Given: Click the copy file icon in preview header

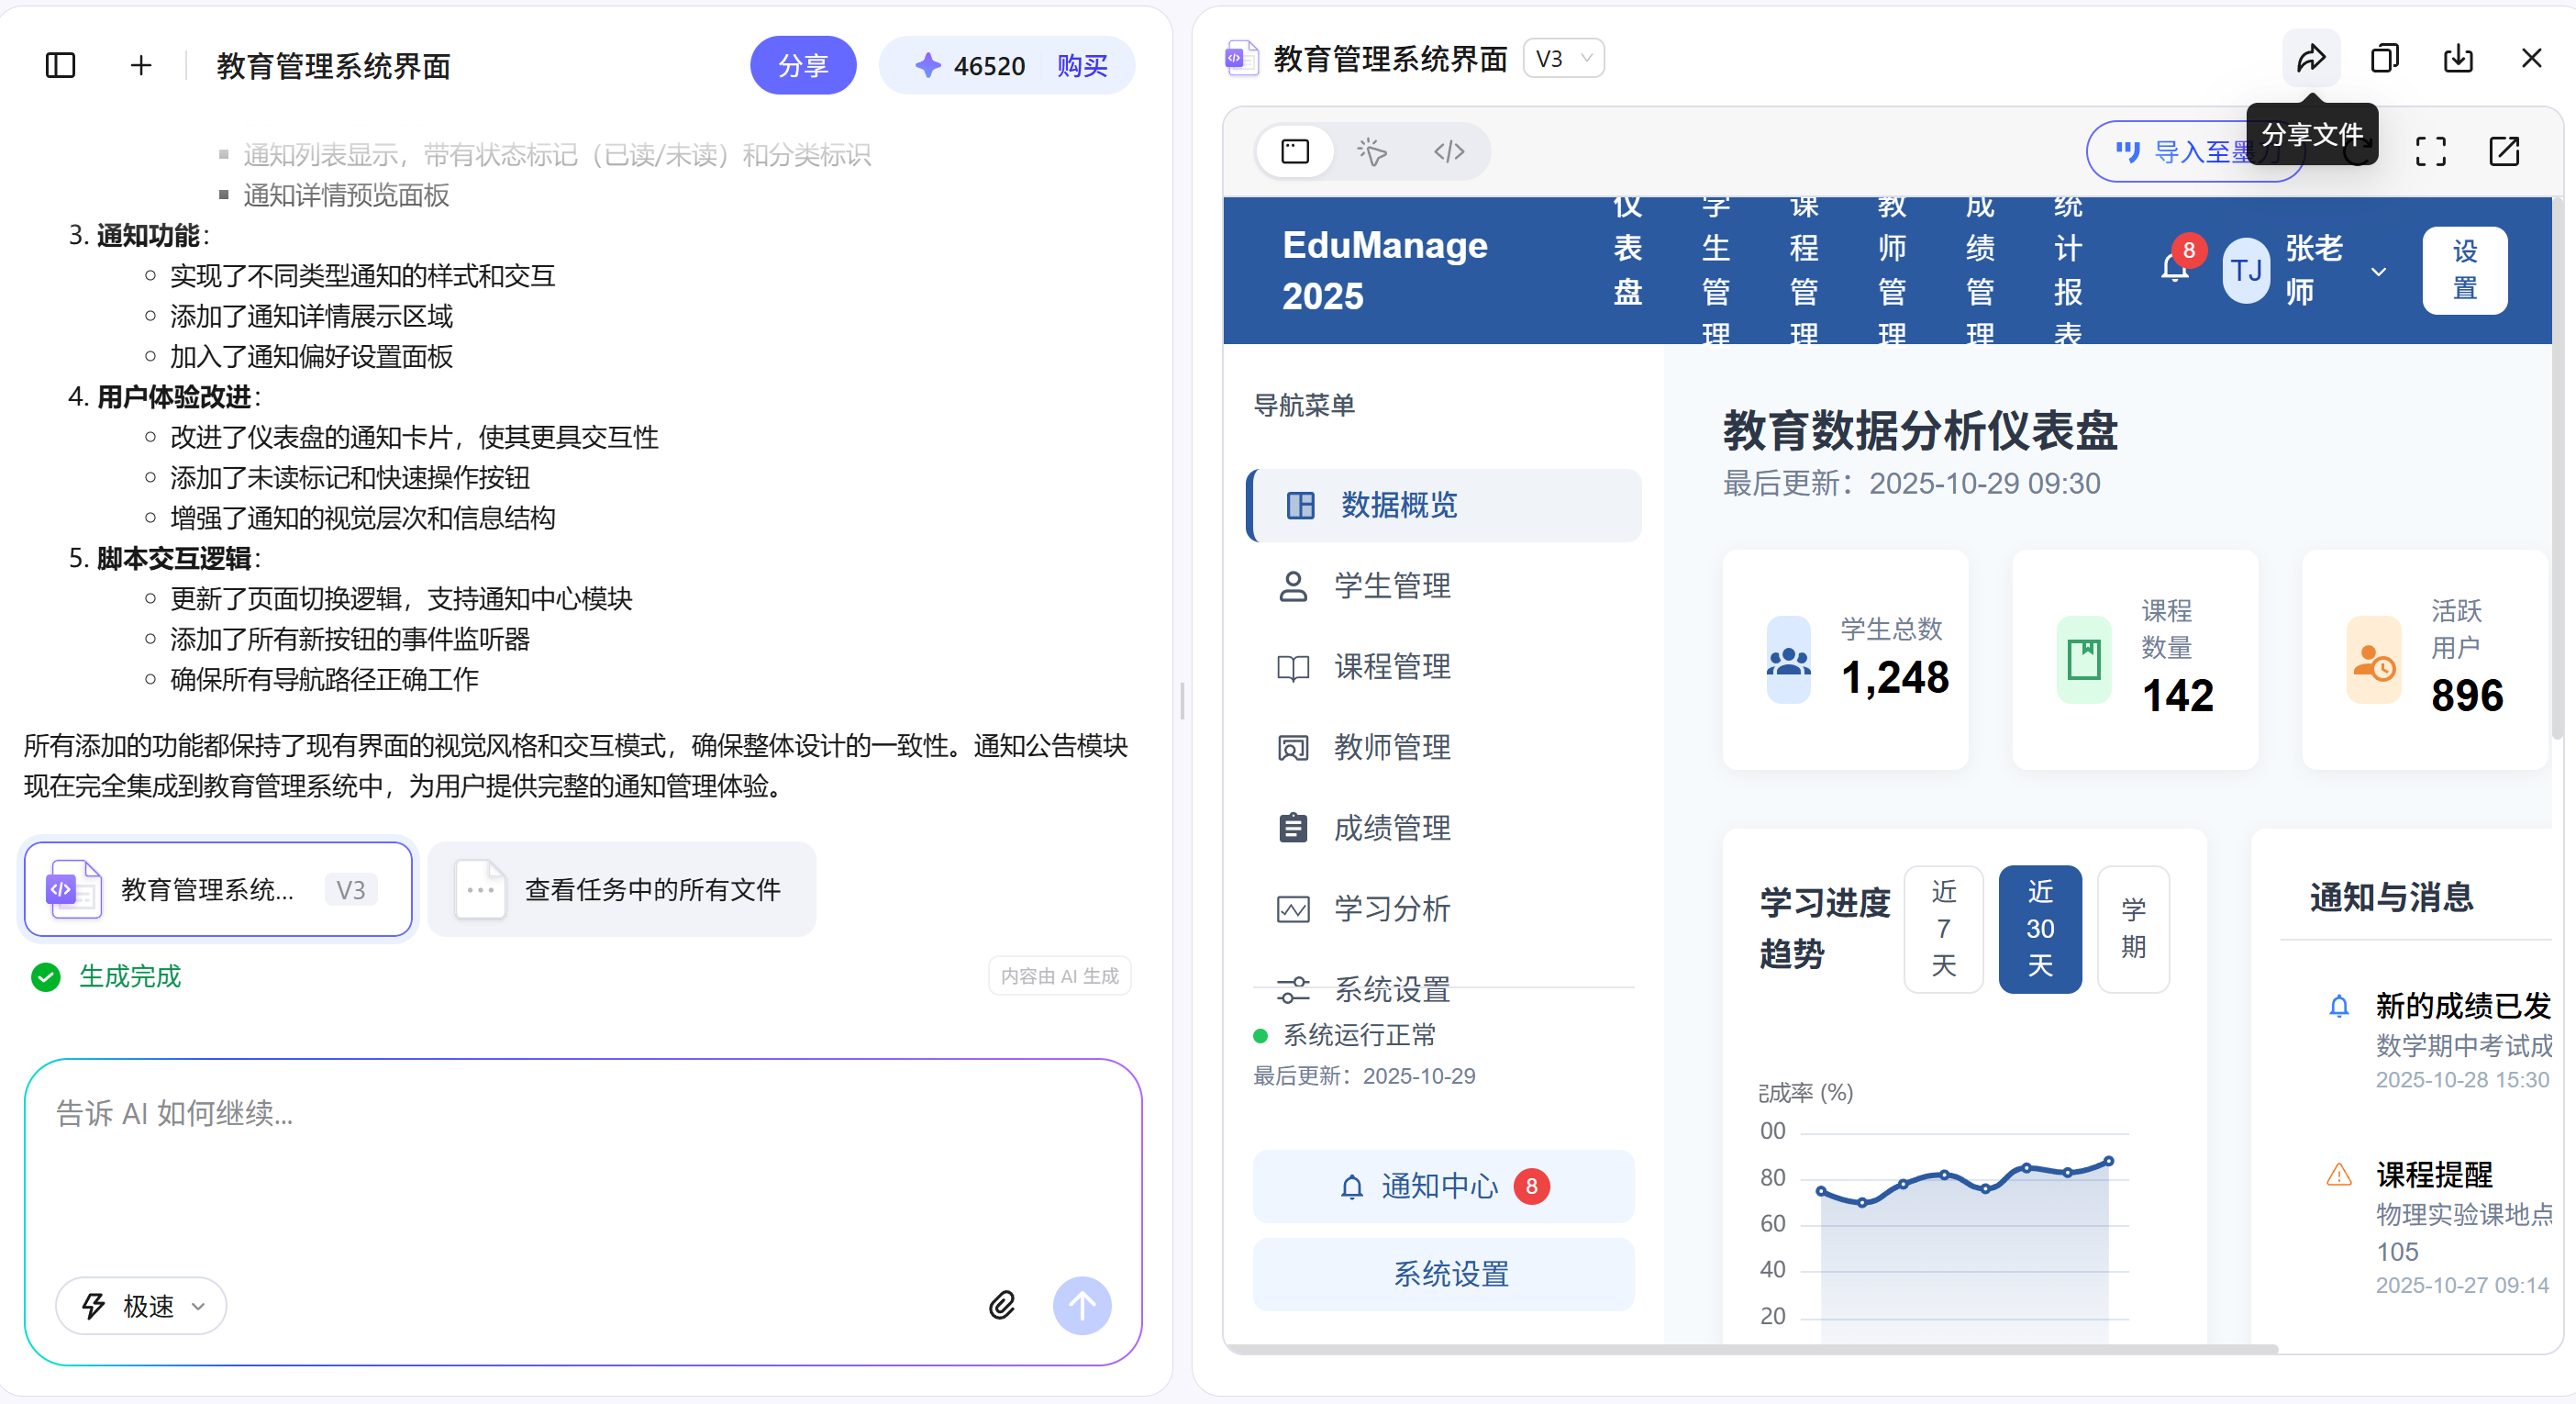Looking at the screenshot, I should 2384,58.
